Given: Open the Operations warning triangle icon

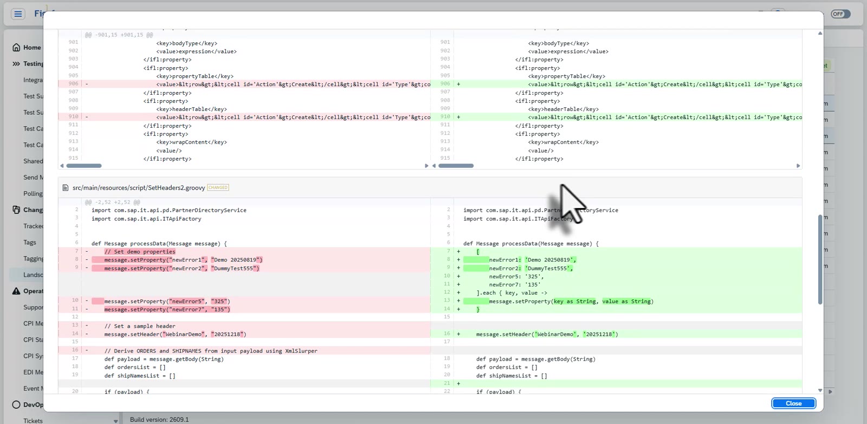Looking at the screenshot, I should (16, 291).
